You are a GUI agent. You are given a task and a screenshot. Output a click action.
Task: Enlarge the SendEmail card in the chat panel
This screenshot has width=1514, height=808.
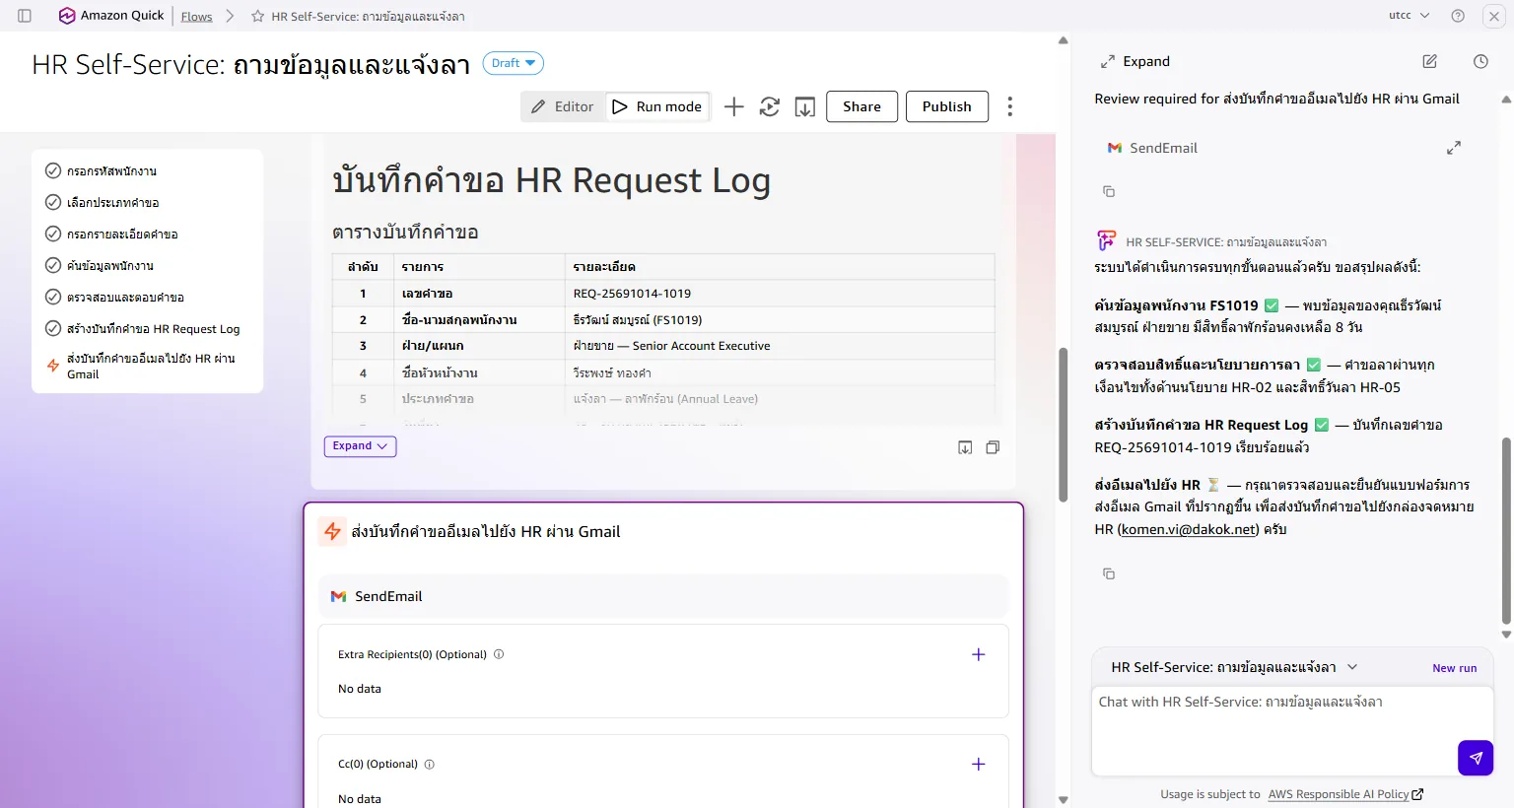1453,148
